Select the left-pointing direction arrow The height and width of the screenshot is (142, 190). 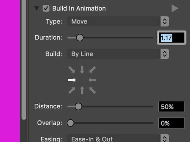point(92,80)
